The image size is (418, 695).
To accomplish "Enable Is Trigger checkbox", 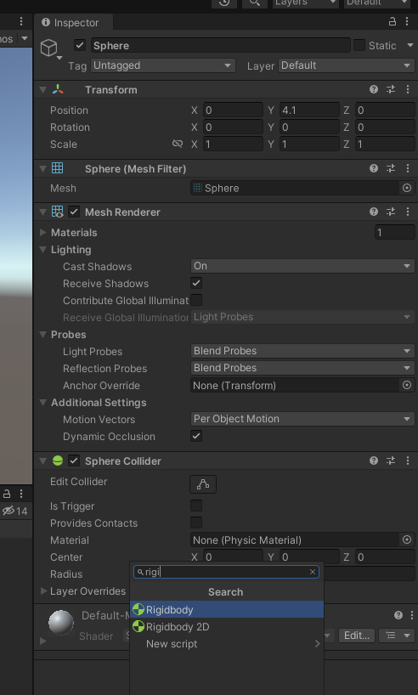I will tap(196, 506).
